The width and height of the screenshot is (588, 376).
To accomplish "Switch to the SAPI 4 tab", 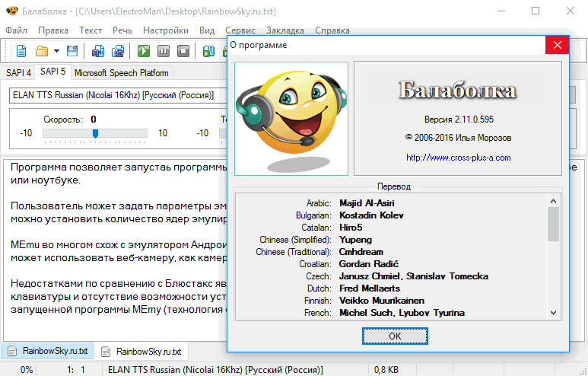I will pyautogui.click(x=18, y=73).
